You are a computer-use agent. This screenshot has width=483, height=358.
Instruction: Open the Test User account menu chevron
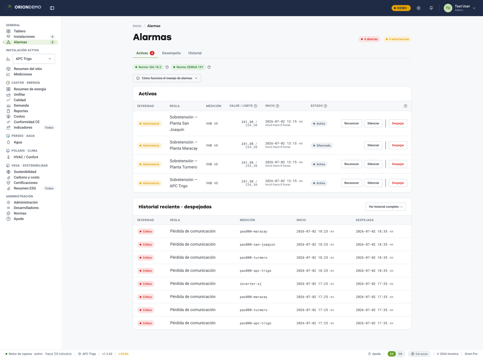click(474, 8)
